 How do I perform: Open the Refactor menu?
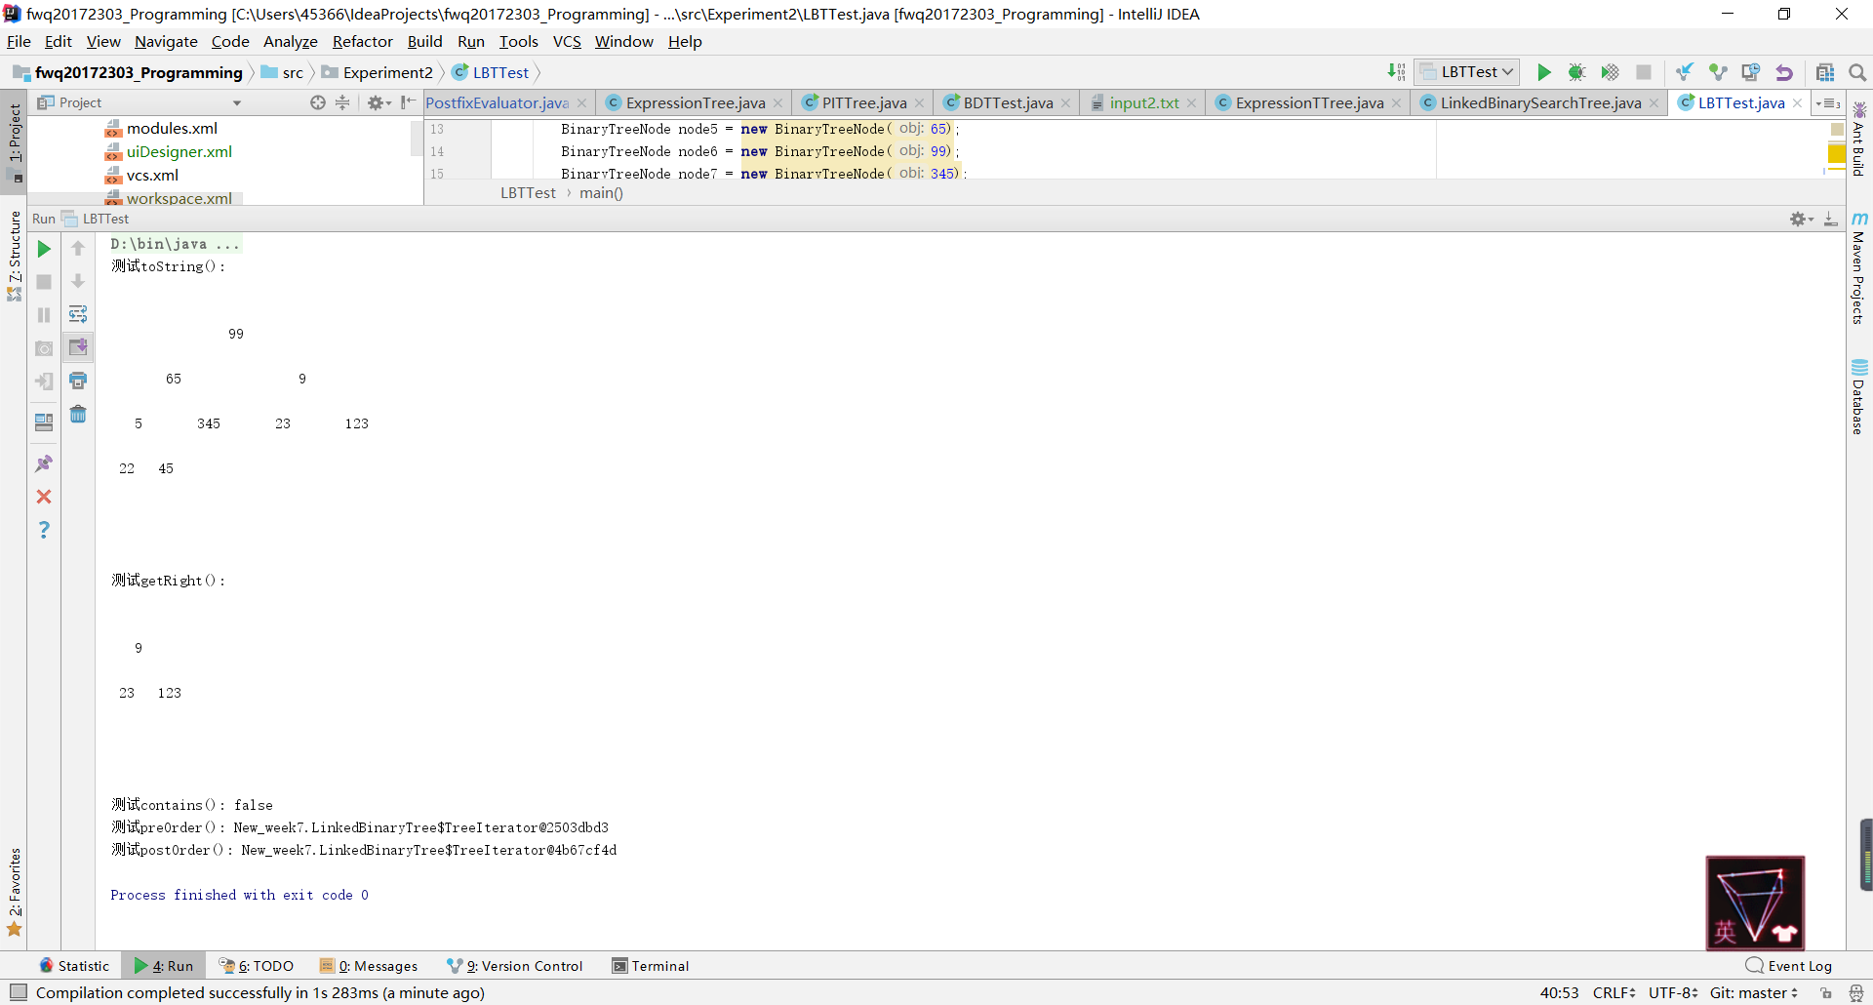[362, 41]
